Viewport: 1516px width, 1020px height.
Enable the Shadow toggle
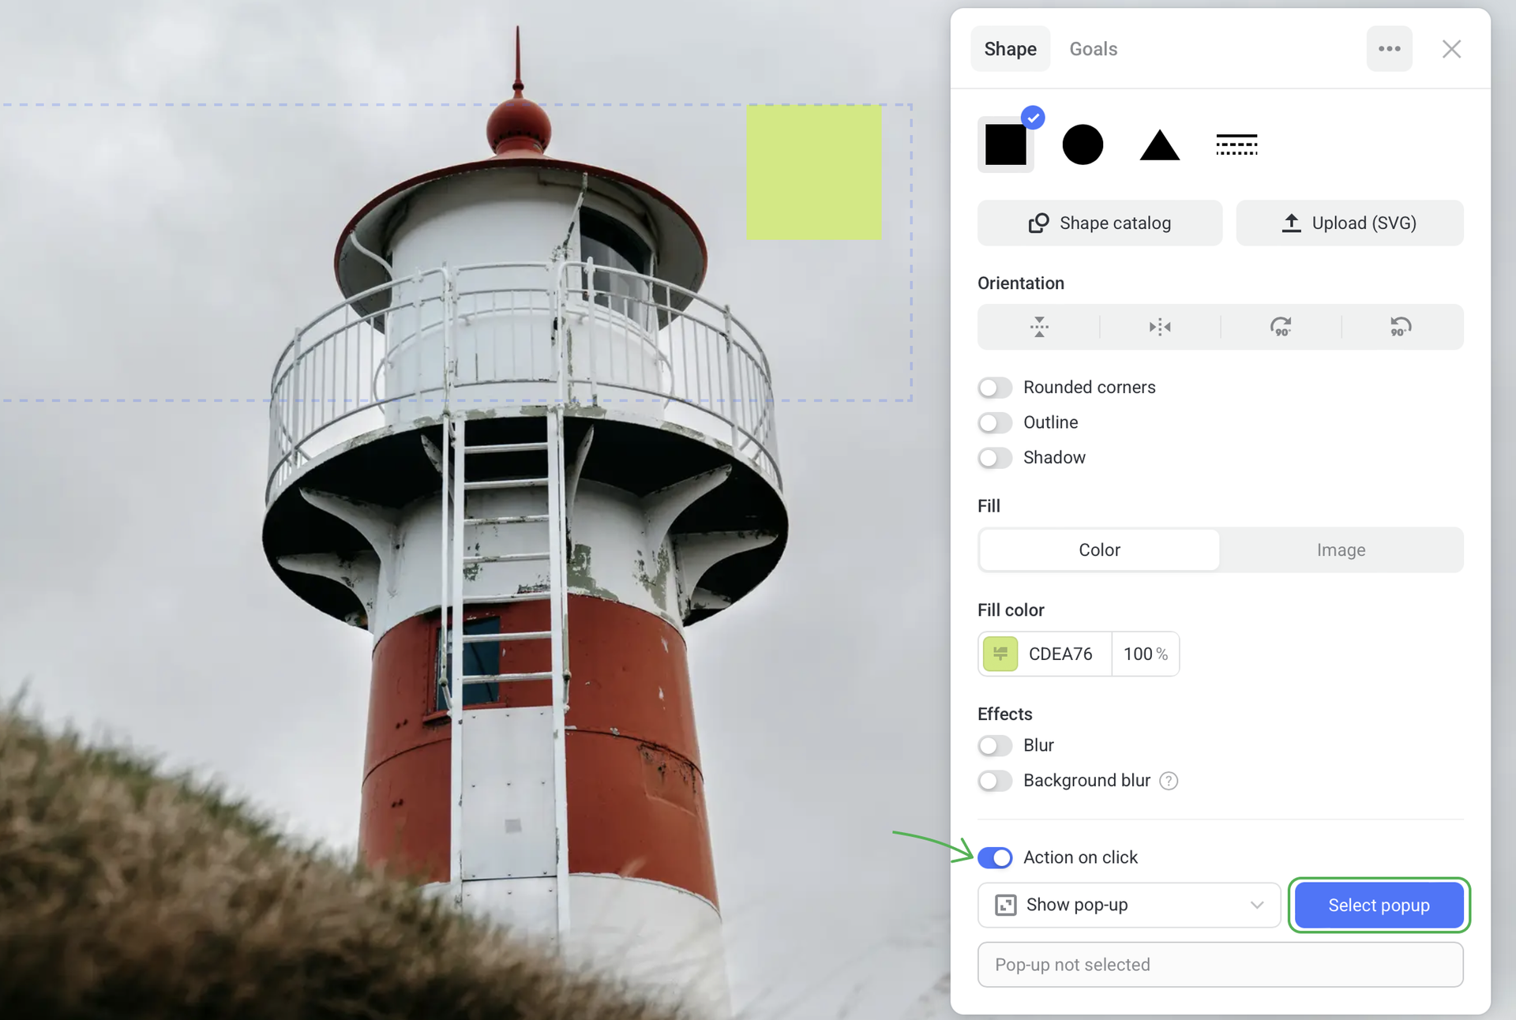(995, 458)
